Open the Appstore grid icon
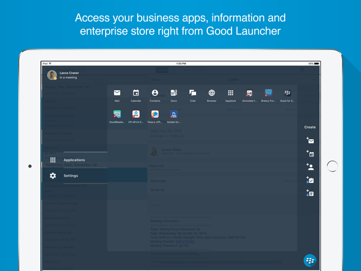 tap(231, 93)
